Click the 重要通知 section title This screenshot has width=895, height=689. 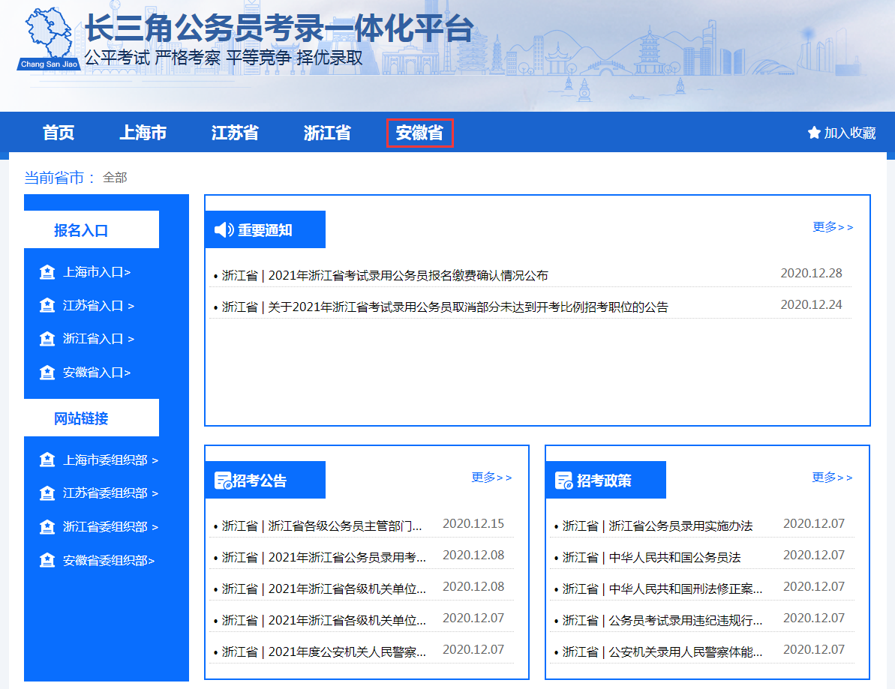[265, 230]
